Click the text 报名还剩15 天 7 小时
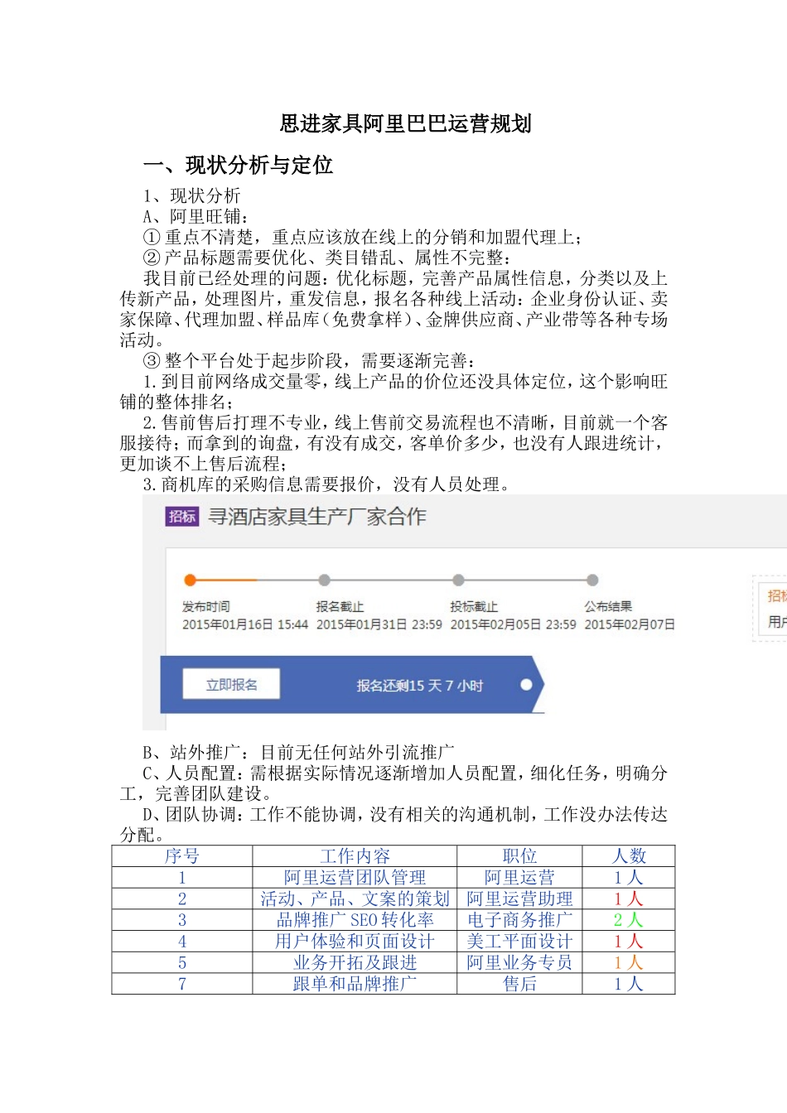Image resolution: width=787 pixels, height=1113 pixels. tap(420, 686)
